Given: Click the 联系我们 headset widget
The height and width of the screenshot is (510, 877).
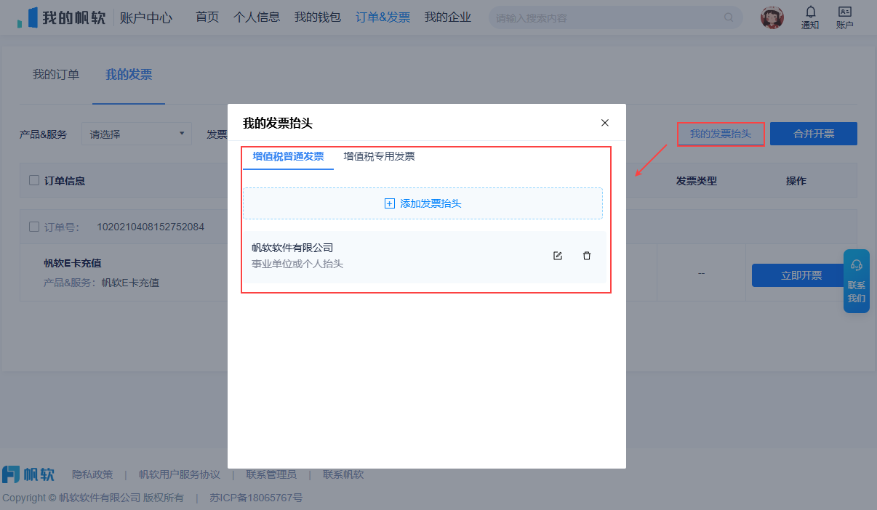Looking at the screenshot, I should coord(857,281).
